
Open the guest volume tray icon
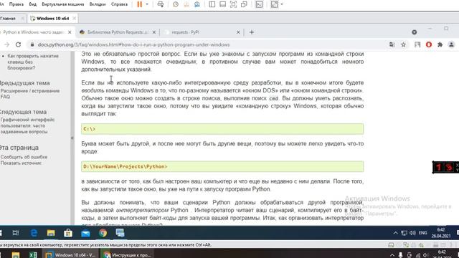coord(412,233)
